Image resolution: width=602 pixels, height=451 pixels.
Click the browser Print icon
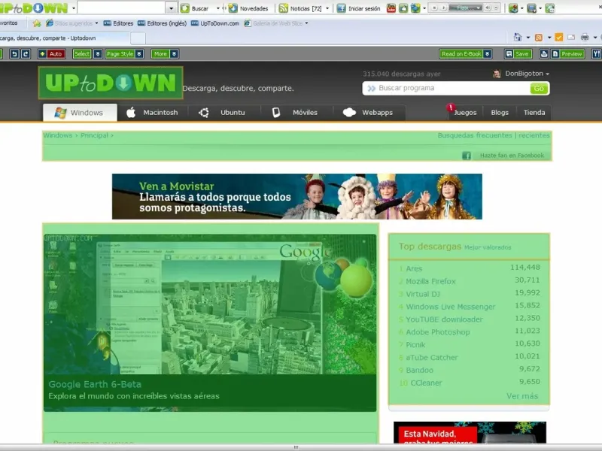585,37
